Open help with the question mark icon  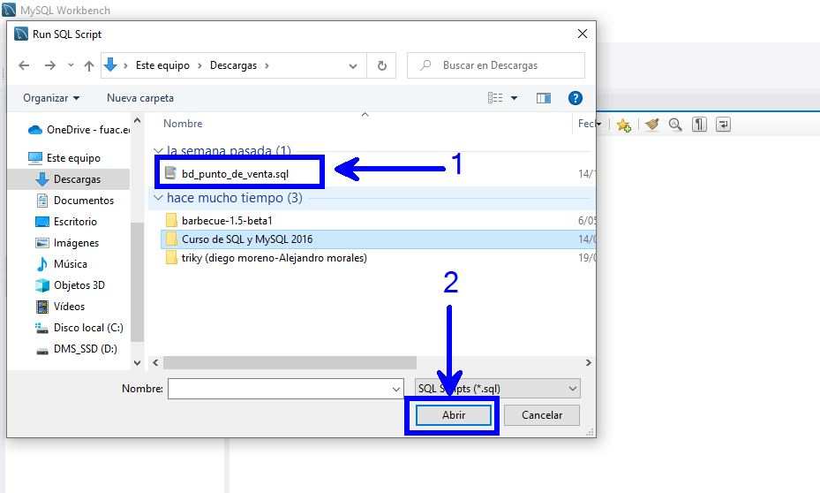tap(576, 98)
